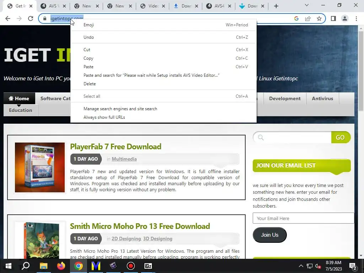Open the Antivirus navigation item
This screenshot has width=364, height=273.
[x=322, y=98]
